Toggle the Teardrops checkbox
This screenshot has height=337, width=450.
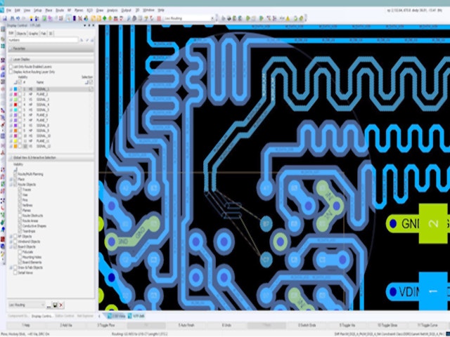[x=20, y=231]
